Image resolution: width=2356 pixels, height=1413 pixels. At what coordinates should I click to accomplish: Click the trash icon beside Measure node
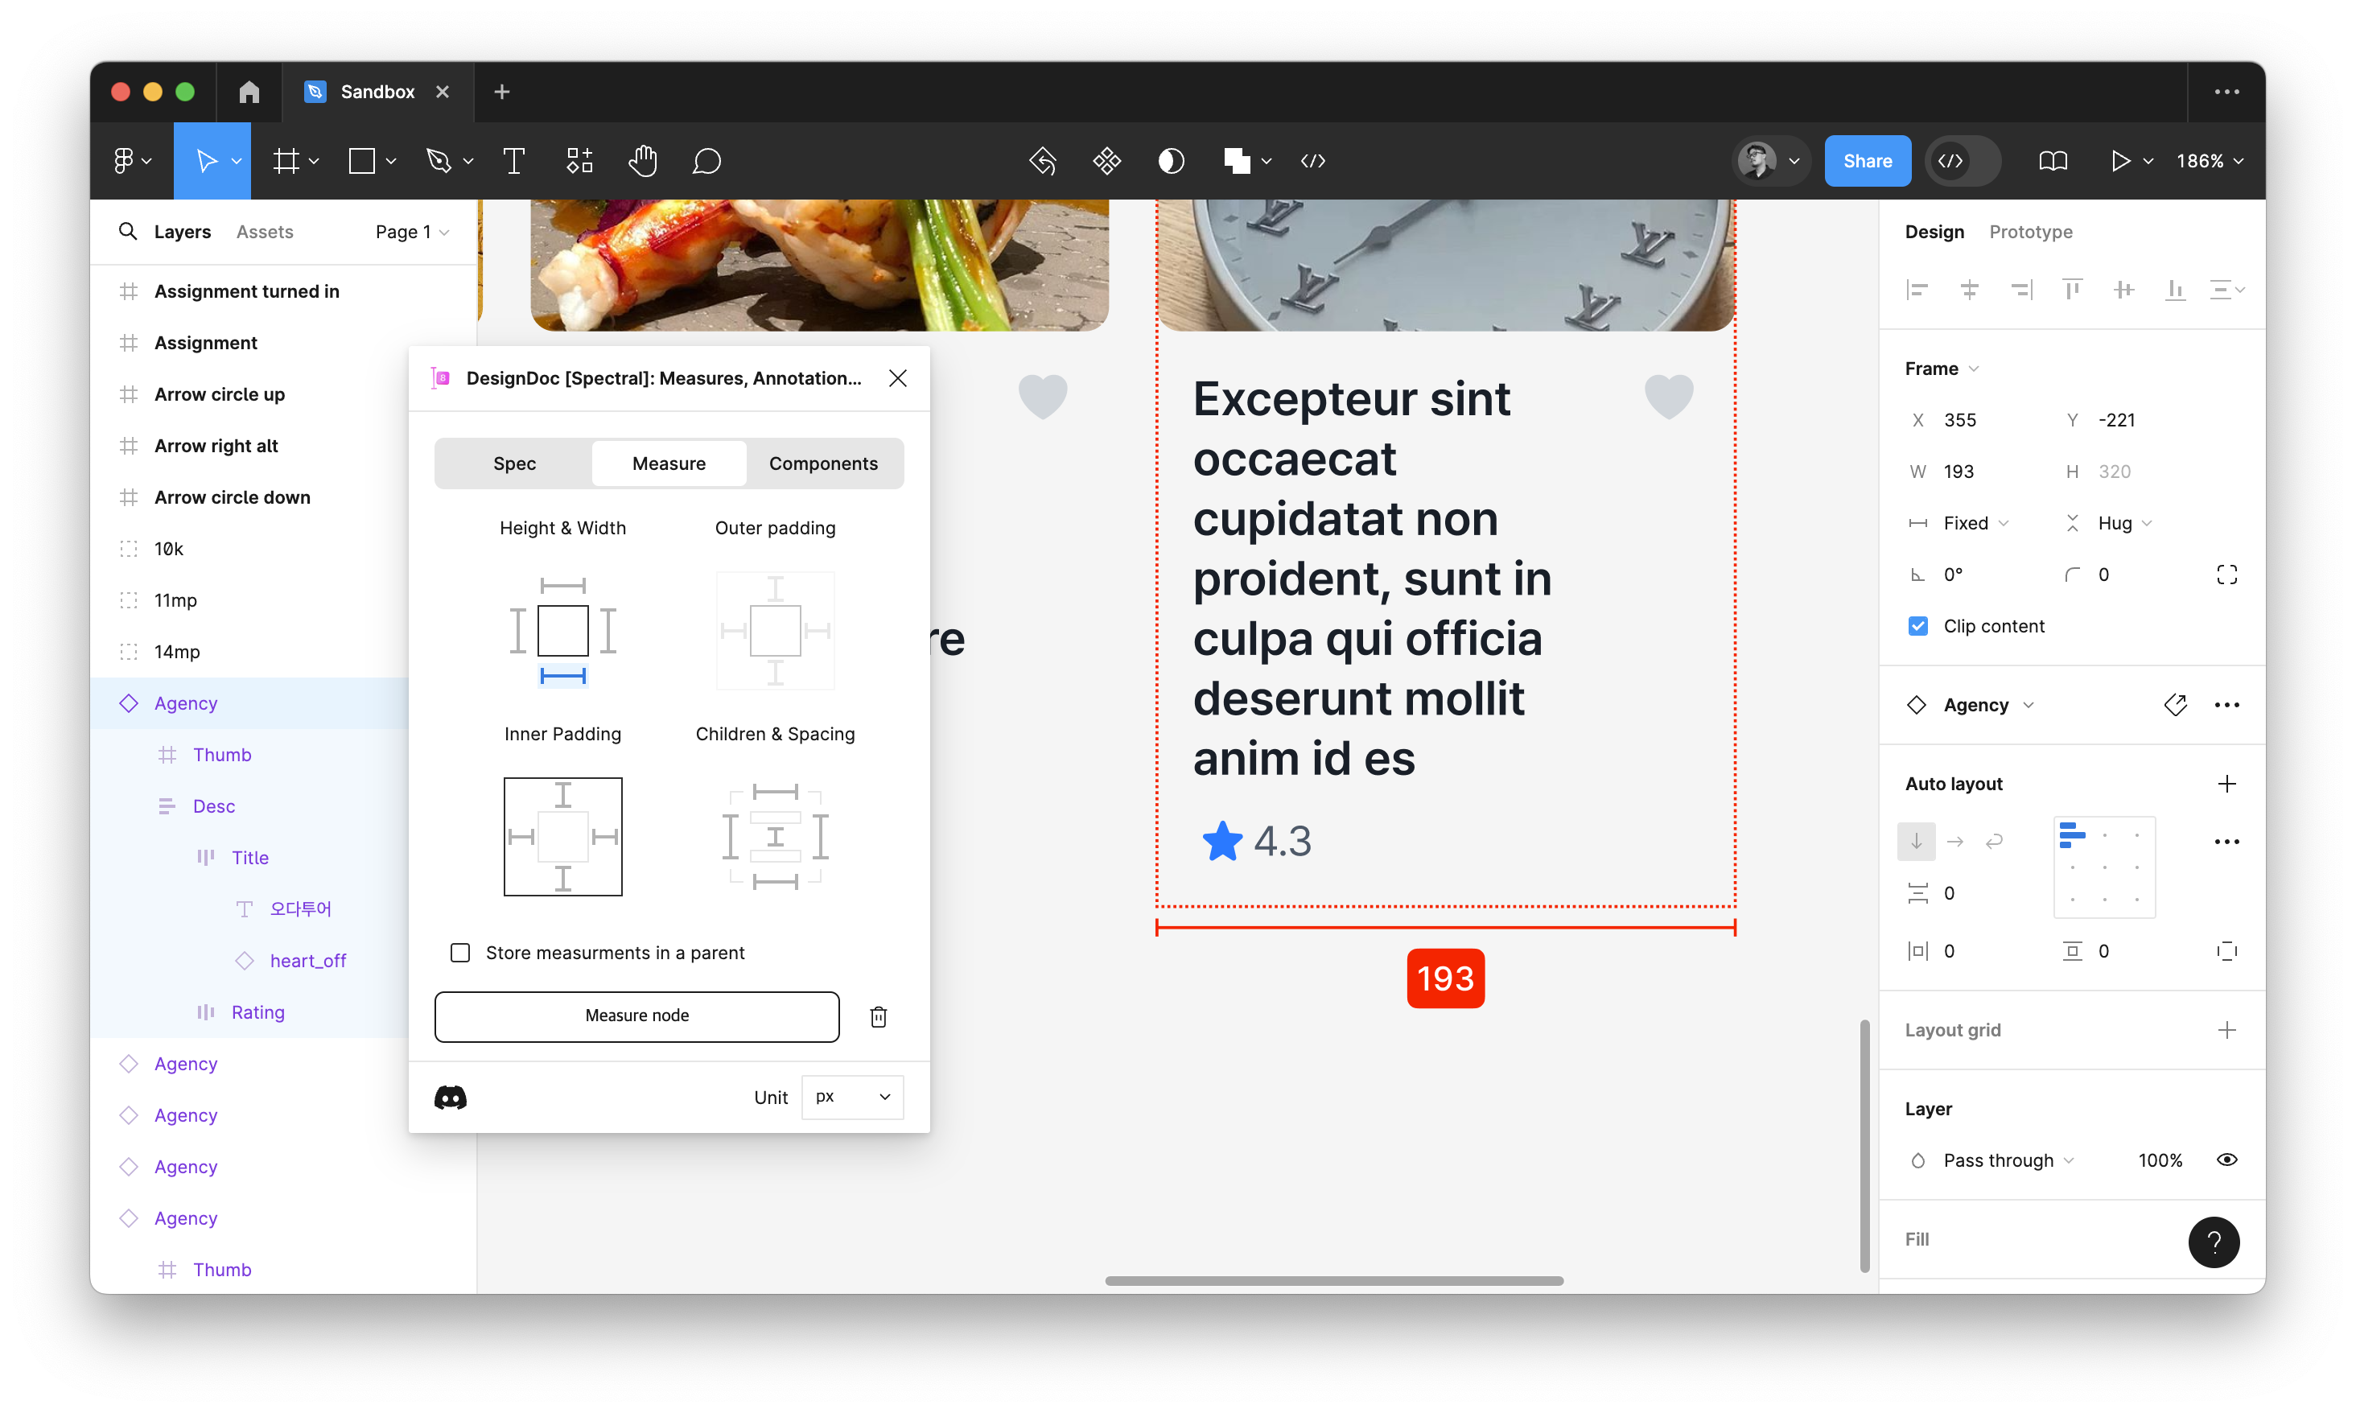pyautogui.click(x=879, y=1017)
